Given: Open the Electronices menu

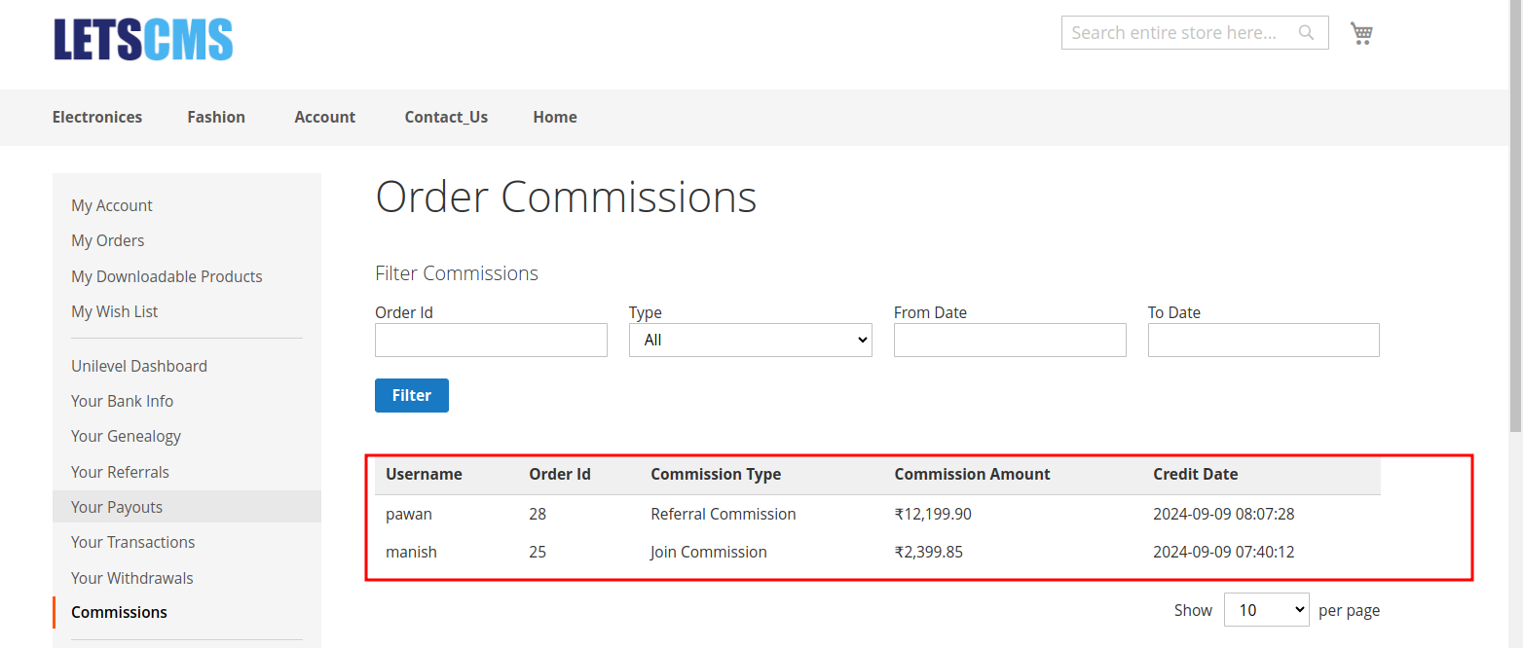Looking at the screenshot, I should click(x=97, y=117).
